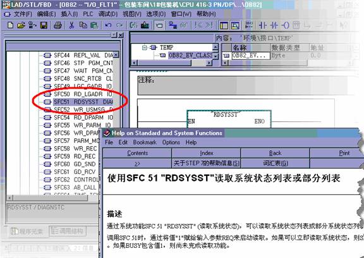Click the Back button in the help window
This screenshot has width=364, height=258.
click(275, 153)
